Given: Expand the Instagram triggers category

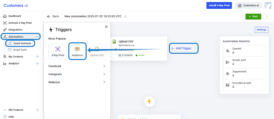Looking at the screenshot, I should coord(77,74).
